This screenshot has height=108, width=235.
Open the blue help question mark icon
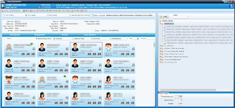[x=231, y=6]
